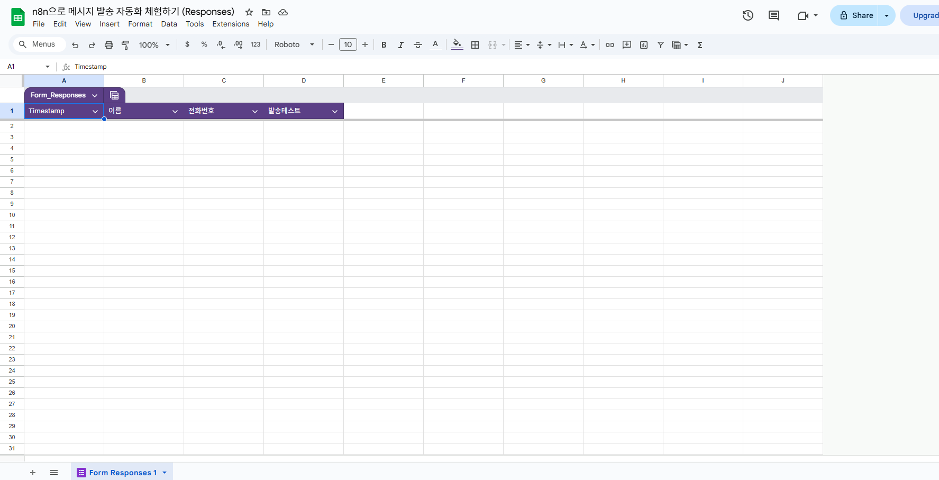Viewport: 939px width, 480px height.
Task: Toggle bold formatting
Action: 384,45
